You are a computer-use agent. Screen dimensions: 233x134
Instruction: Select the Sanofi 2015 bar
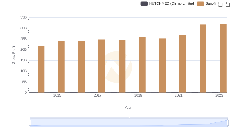[61, 67]
